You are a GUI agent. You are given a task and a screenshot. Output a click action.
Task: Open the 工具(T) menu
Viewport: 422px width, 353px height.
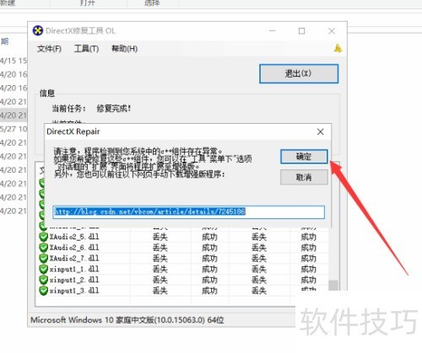[86, 49]
